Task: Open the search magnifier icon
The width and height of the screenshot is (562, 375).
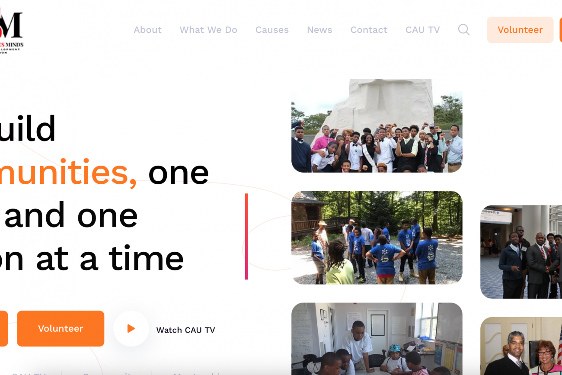Action: pos(463,30)
